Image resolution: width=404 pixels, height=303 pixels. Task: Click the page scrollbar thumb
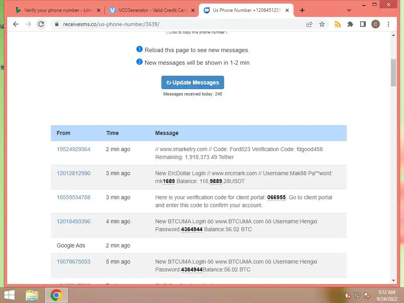393,73
